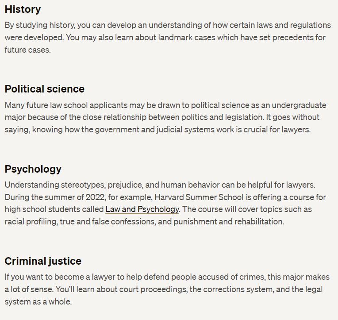Click the Political science heading
The width and height of the screenshot is (338, 320).
(45, 89)
